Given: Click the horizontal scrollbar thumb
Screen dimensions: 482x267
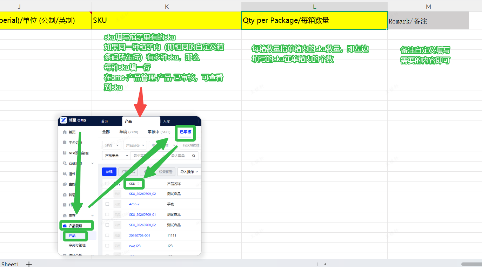Looking at the screenshot, I should tap(471, 264).
